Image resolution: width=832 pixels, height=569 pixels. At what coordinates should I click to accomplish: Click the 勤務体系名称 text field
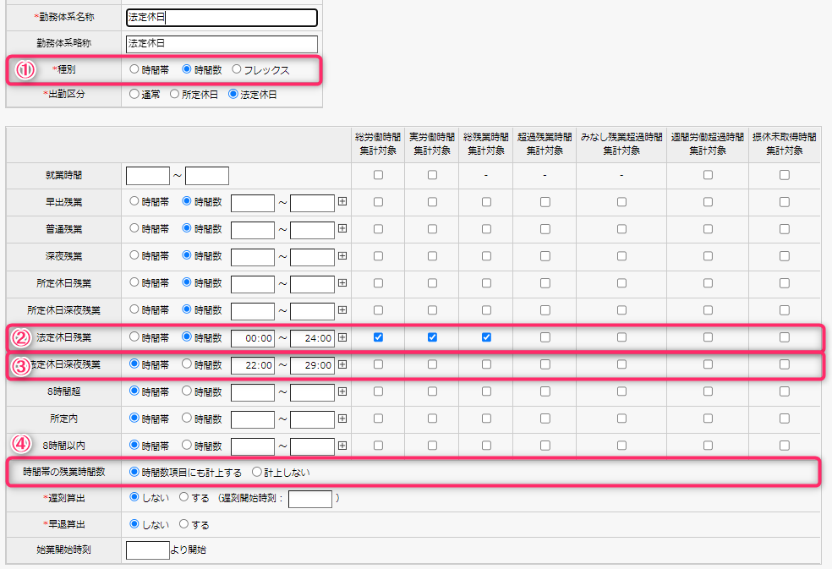tap(221, 17)
